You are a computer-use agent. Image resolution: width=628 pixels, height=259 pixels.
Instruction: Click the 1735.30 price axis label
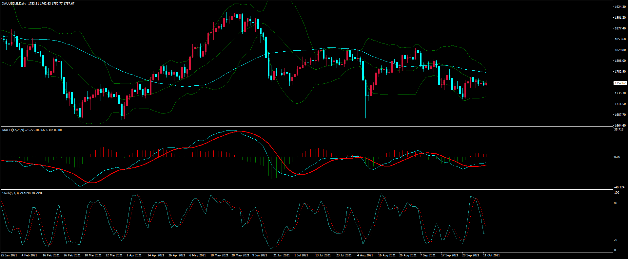click(620, 93)
